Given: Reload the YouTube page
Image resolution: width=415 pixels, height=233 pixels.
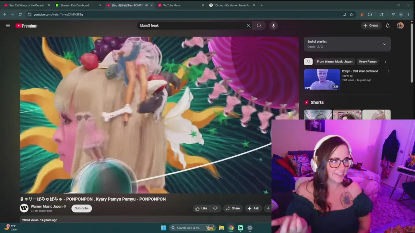Looking at the screenshot, I should point(20,14).
